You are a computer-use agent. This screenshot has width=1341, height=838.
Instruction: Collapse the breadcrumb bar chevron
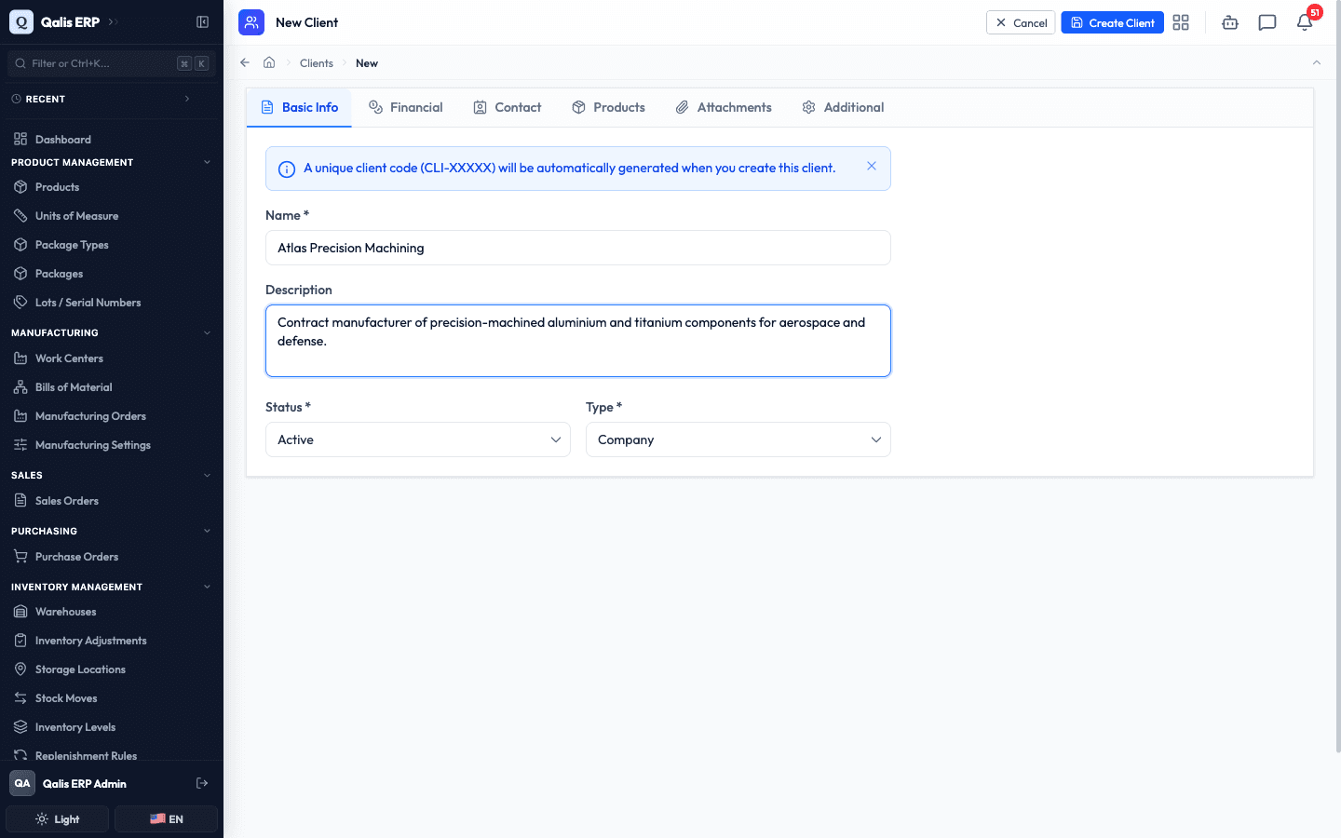[1317, 62]
